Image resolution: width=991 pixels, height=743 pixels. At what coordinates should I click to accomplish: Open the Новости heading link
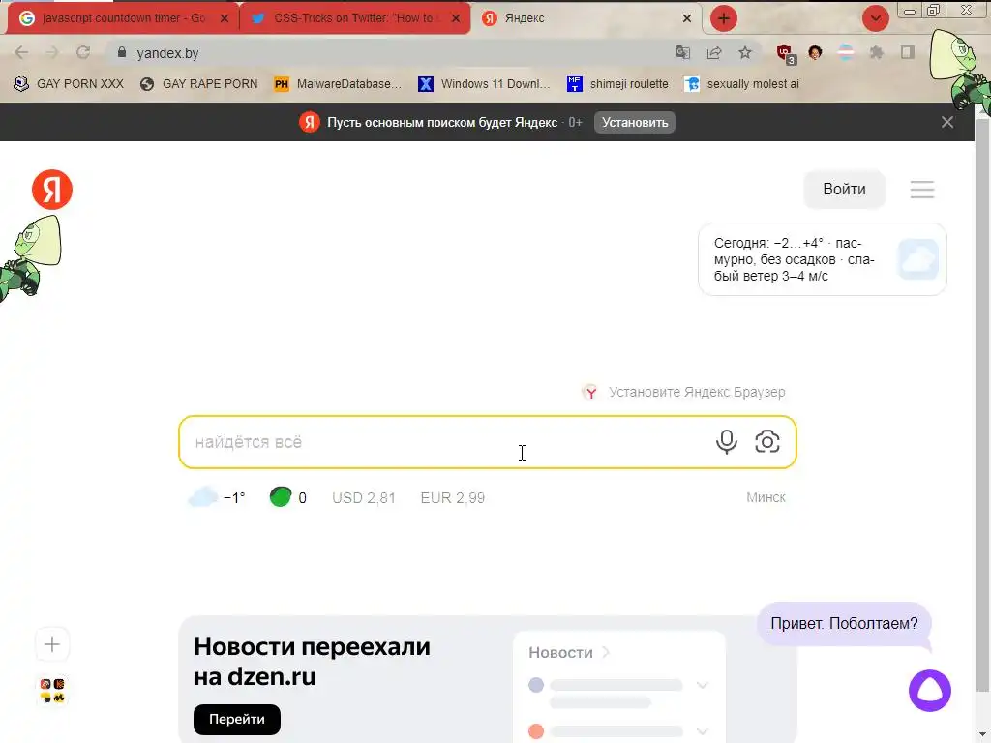pos(568,653)
